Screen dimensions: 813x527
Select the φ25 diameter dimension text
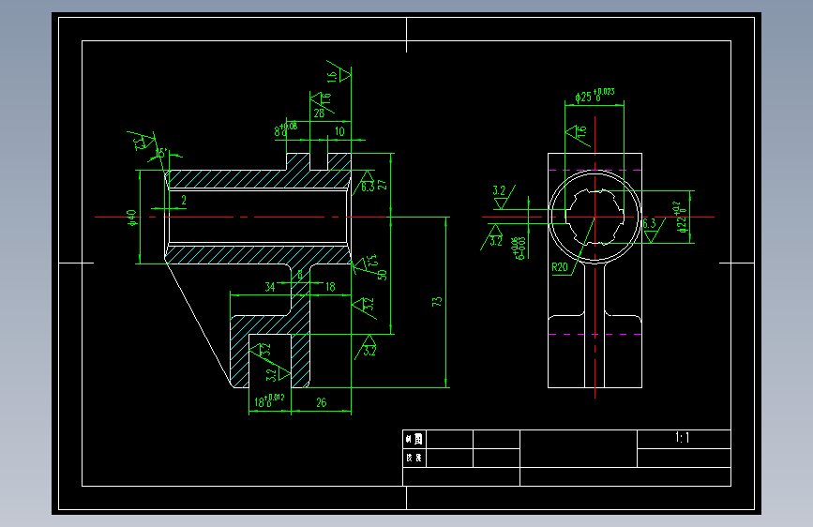pos(595,96)
